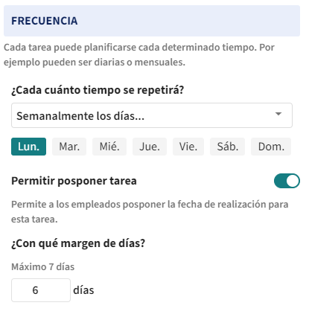
Task: Click the 'días' unit label beside the input
Action: [x=83, y=290]
